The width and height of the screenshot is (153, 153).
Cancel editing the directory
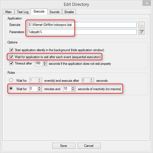click(x=89, y=146)
